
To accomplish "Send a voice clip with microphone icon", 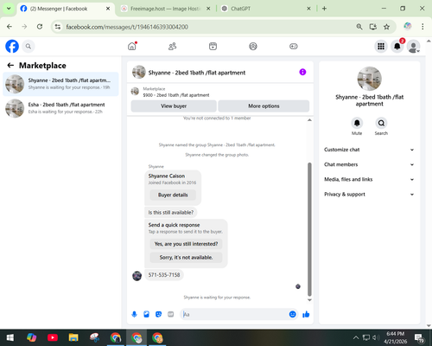I will click(x=134, y=314).
